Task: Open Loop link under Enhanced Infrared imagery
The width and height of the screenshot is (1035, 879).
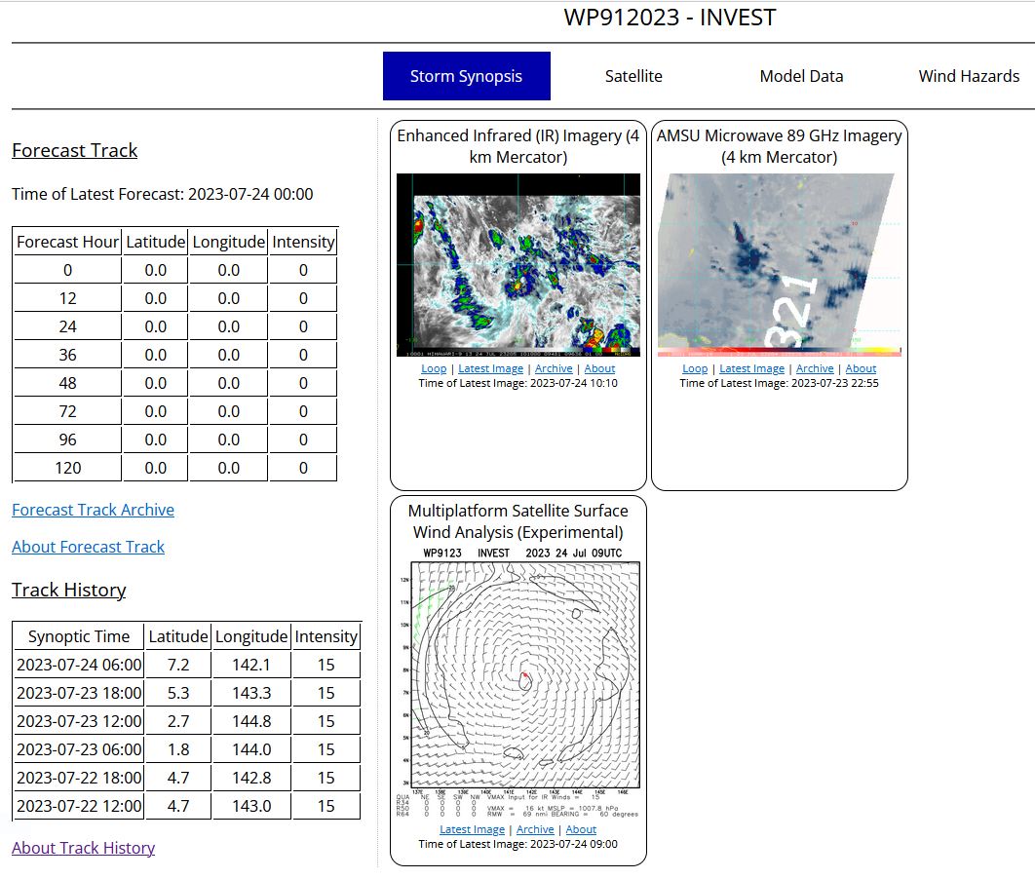Action: [x=434, y=368]
